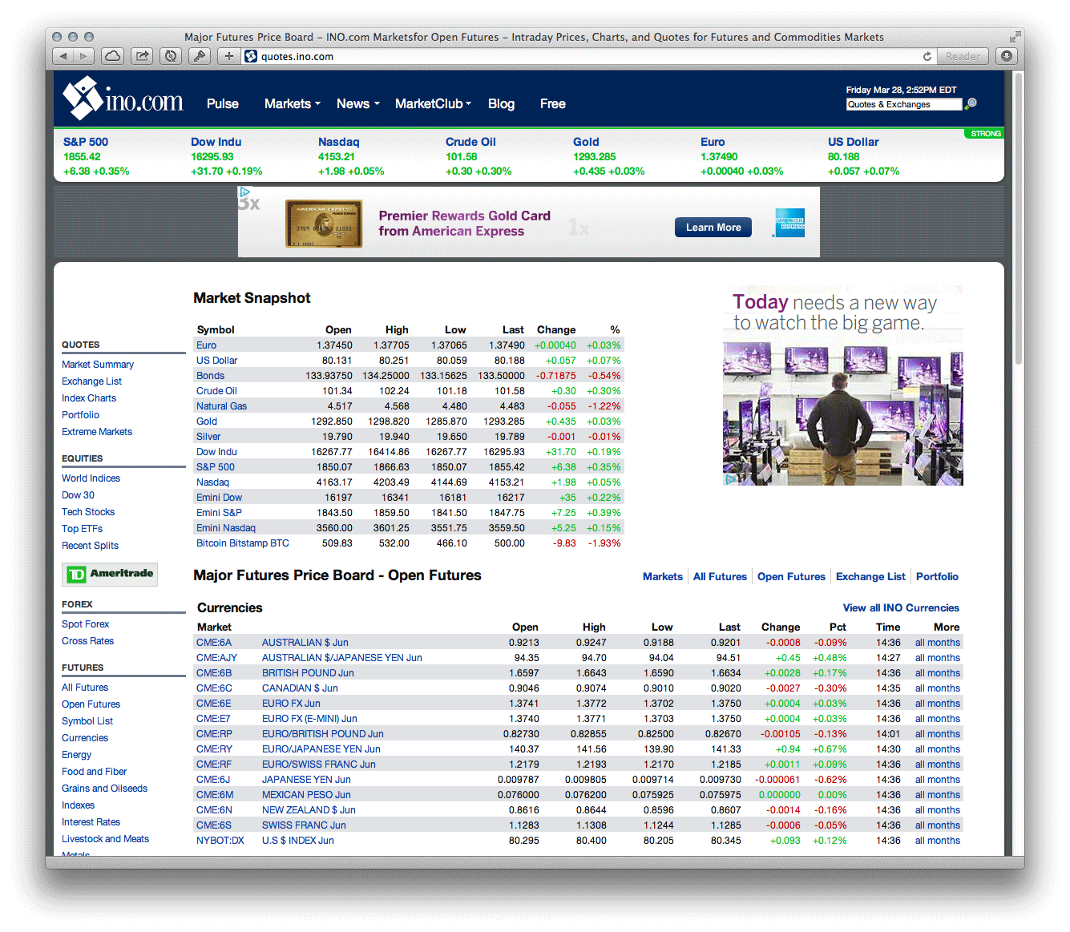Screen dimensions: 1070x932
Task: Go back using the browser back arrow
Action: click(63, 56)
